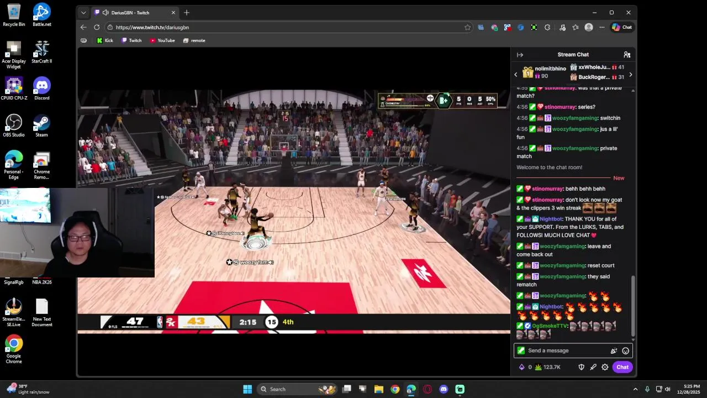Open the Kick bookmark
This screenshot has width=707, height=398.
tap(105, 40)
